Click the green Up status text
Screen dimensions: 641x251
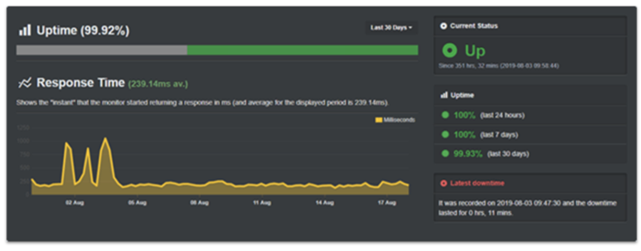coord(474,51)
